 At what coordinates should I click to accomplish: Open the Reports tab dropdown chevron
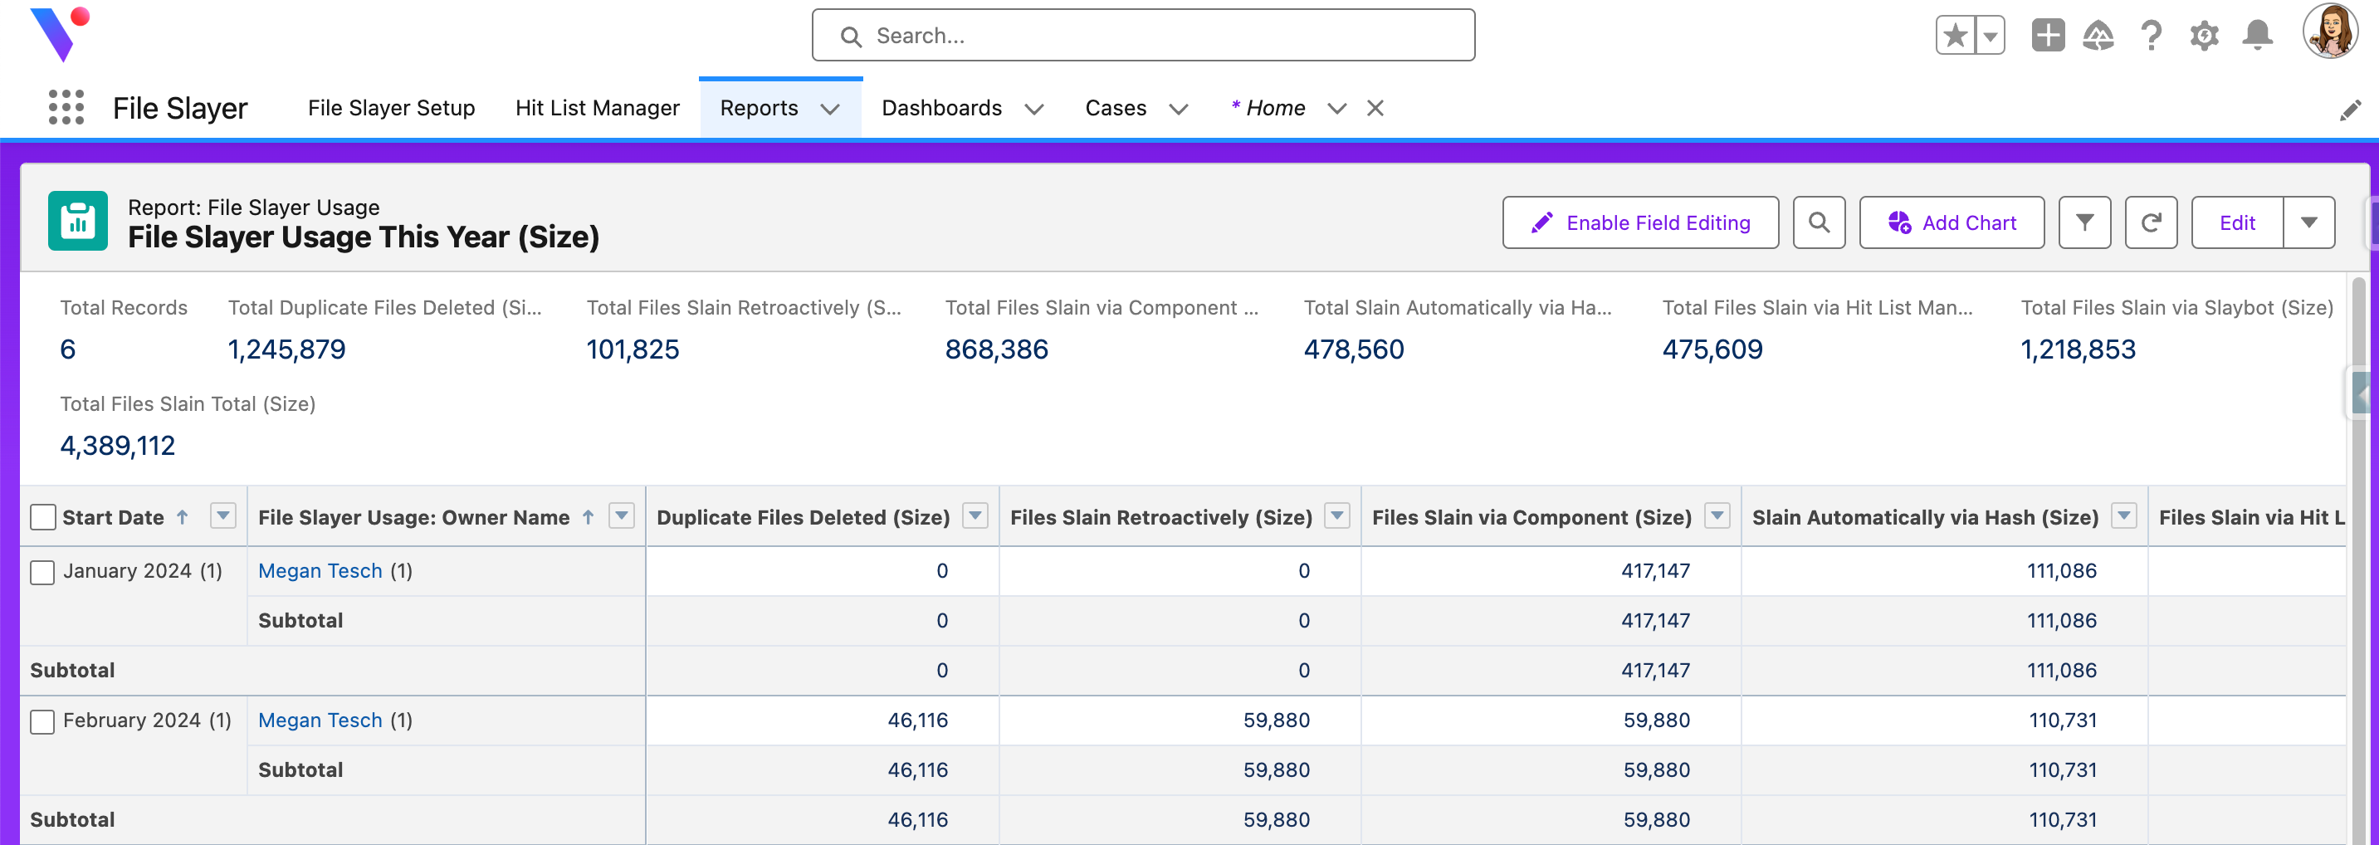[x=830, y=109]
